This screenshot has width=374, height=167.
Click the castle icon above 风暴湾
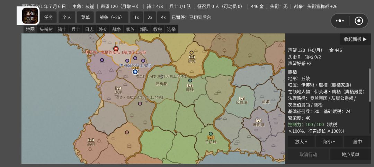pyautogui.click(x=242, y=99)
